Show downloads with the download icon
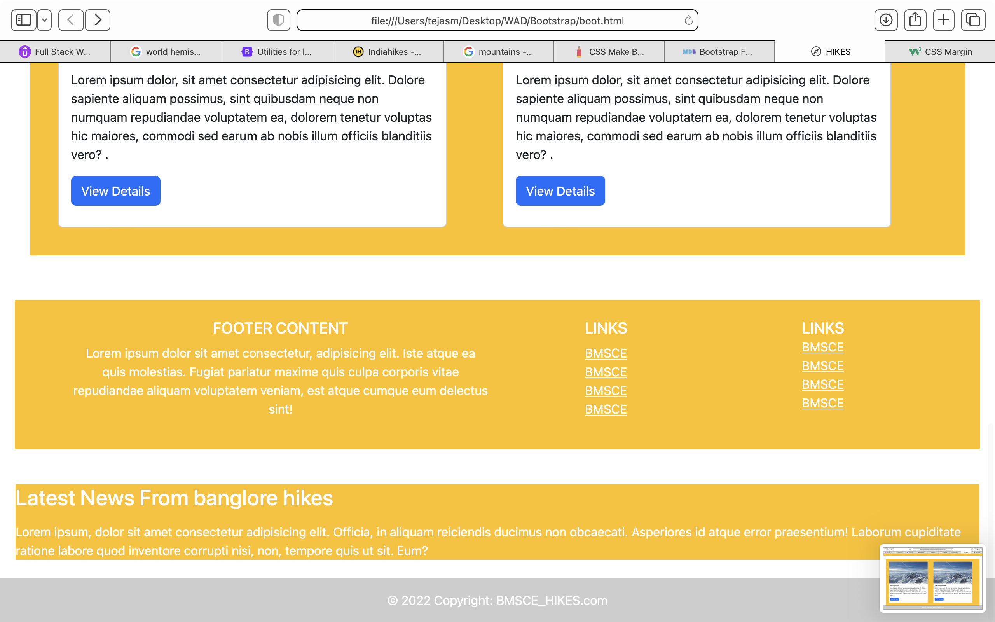995x622 pixels. (x=886, y=20)
